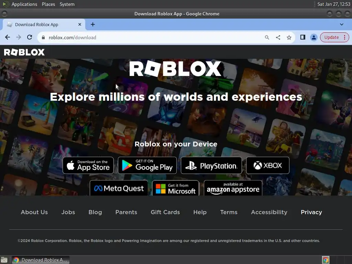Open the Chrome profile avatar

point(313,37)
